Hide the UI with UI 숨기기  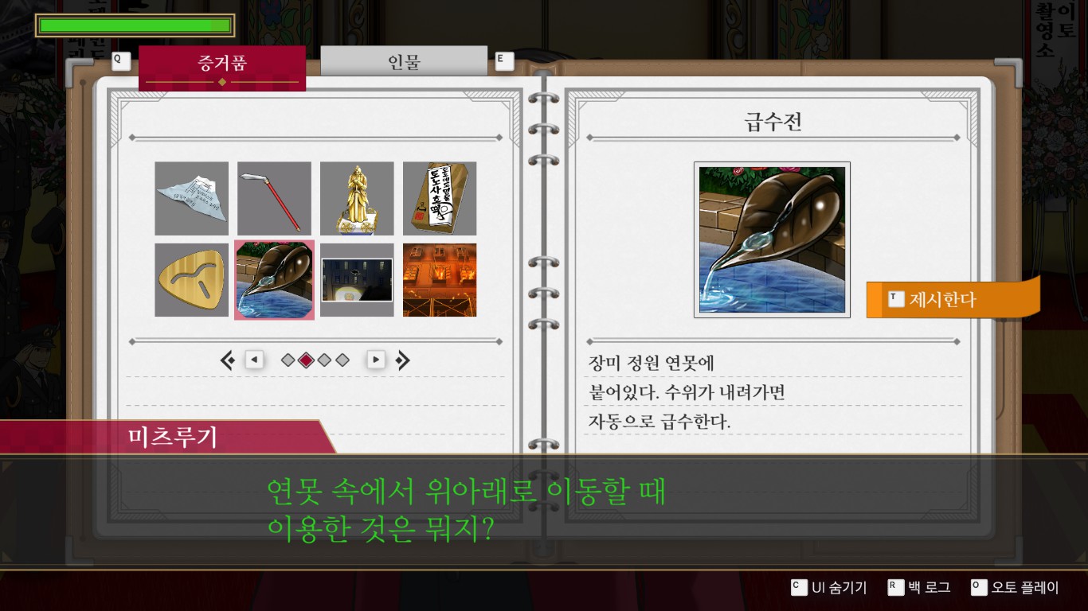[x=828, y=588]
